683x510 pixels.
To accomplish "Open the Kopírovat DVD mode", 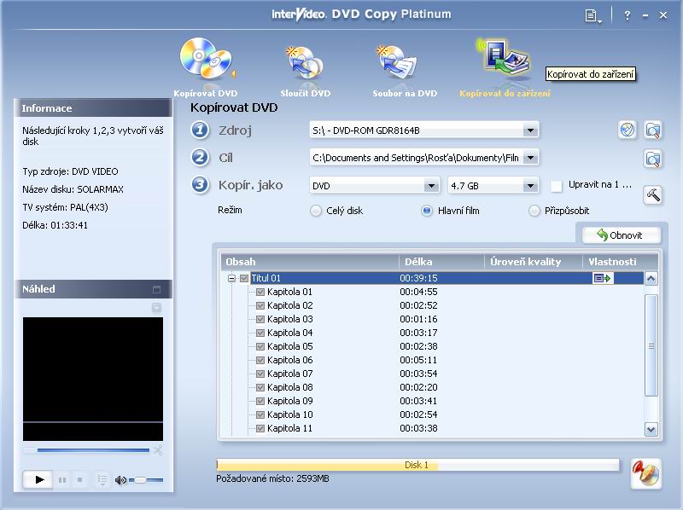I will pos(206,67).
